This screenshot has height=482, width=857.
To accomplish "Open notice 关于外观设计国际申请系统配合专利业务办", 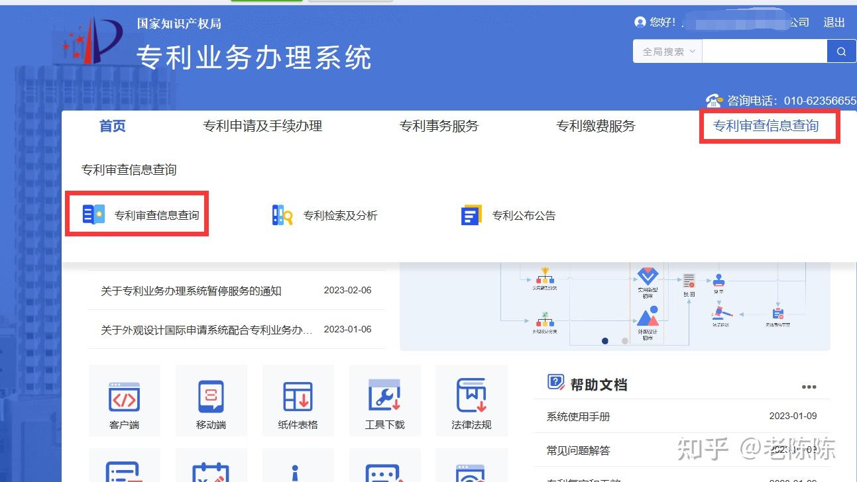I will tap(207, 330).
